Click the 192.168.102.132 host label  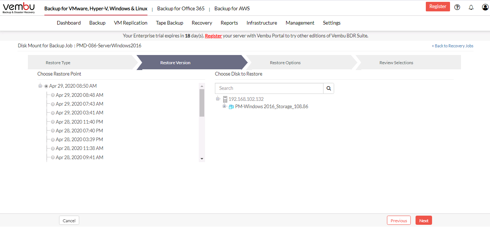click(x=246, y=99)
